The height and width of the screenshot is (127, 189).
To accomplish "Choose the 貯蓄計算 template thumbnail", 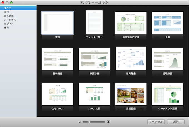I will (94, 59).
